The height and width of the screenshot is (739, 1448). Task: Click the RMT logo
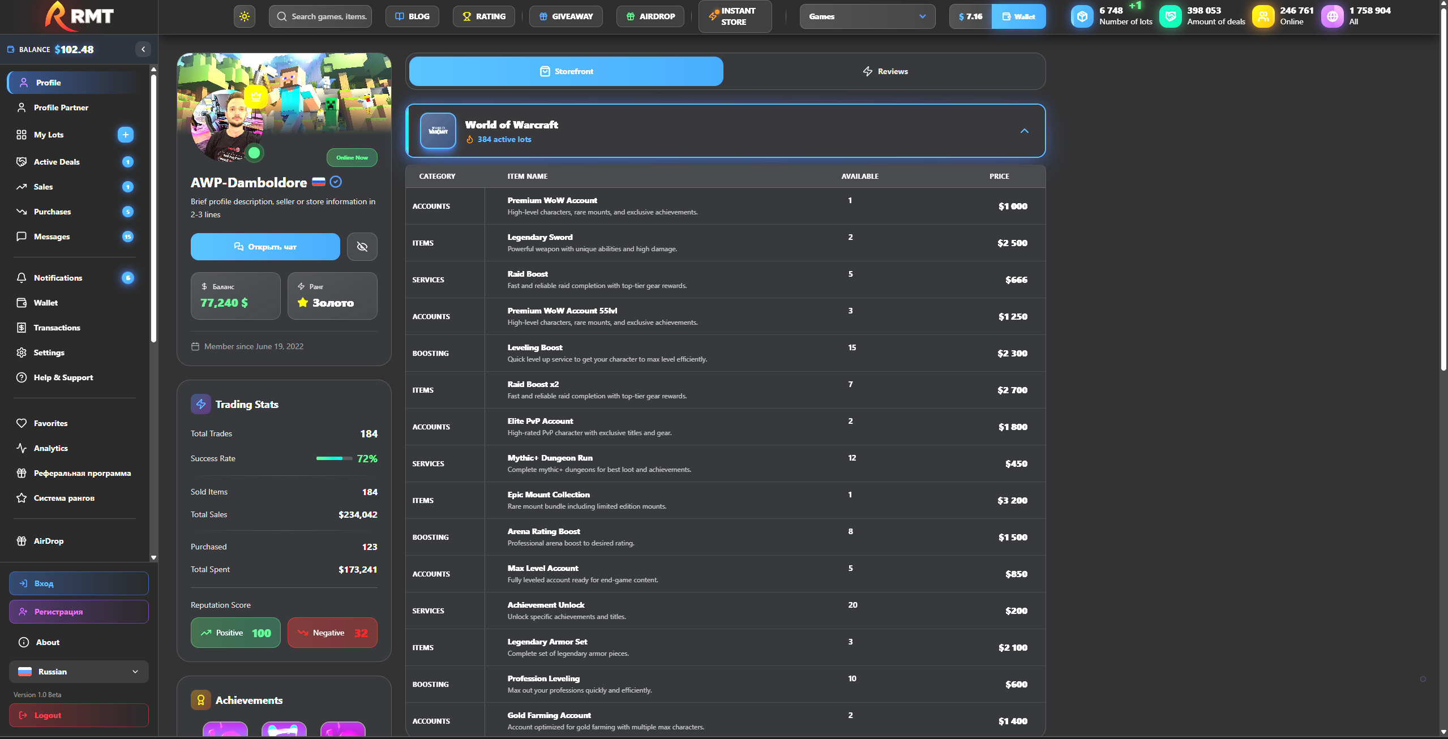80,16
